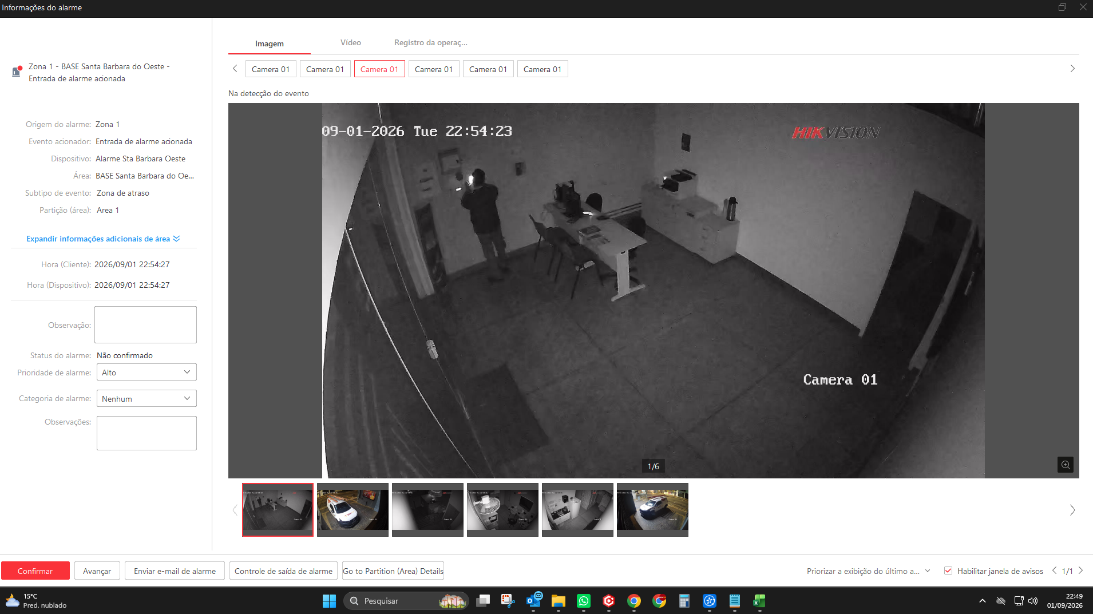Open the Priorizar a exibição dropdown
The height and width of the screenshot is (614, 1093).
click(x=869, y=571)
